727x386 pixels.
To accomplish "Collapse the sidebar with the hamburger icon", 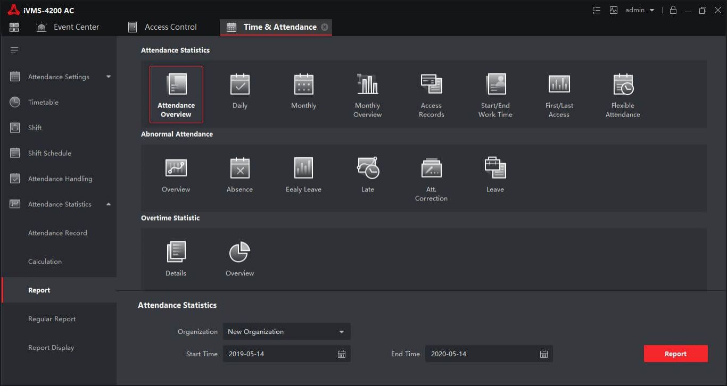I will (14, 51).
